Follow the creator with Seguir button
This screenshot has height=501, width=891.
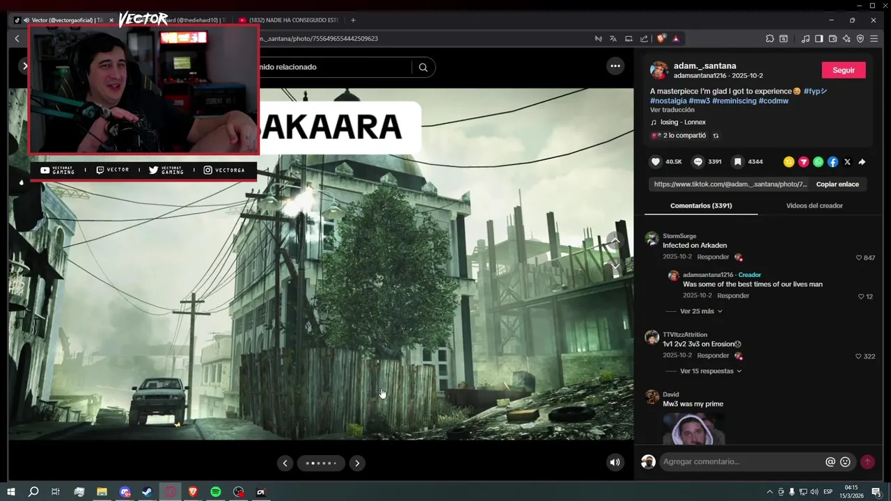[844, 70]
